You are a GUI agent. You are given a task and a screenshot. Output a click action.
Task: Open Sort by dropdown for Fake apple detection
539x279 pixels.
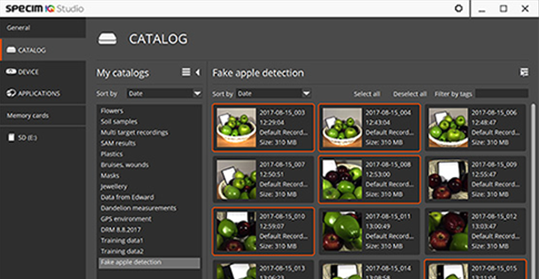tap(273, 93)
